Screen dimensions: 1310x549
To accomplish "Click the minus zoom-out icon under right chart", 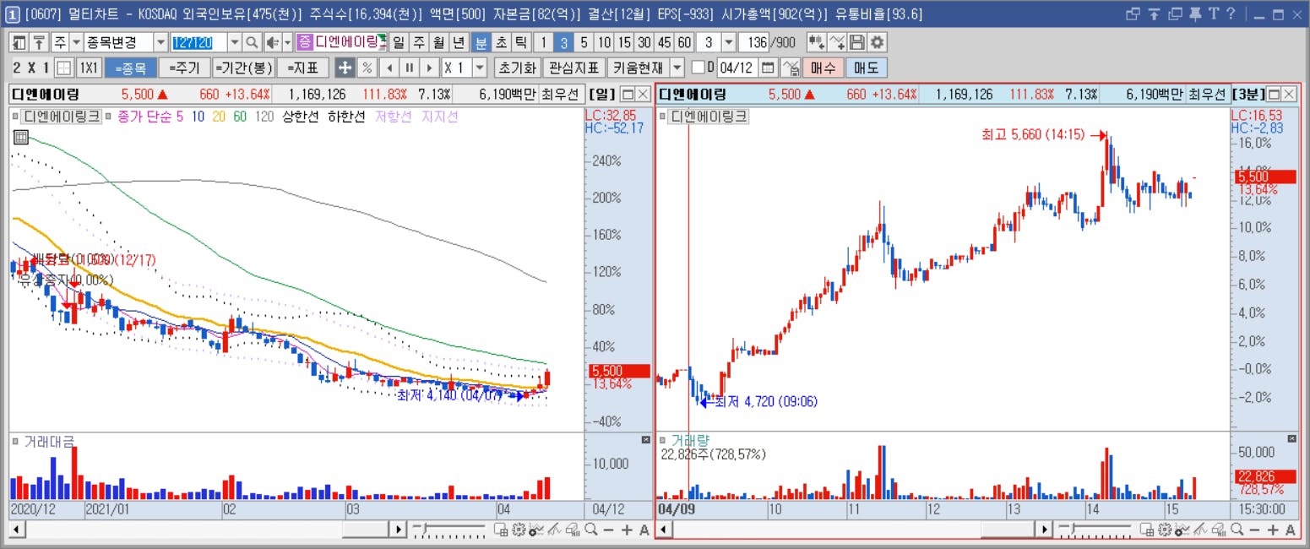I will 1255,530.
